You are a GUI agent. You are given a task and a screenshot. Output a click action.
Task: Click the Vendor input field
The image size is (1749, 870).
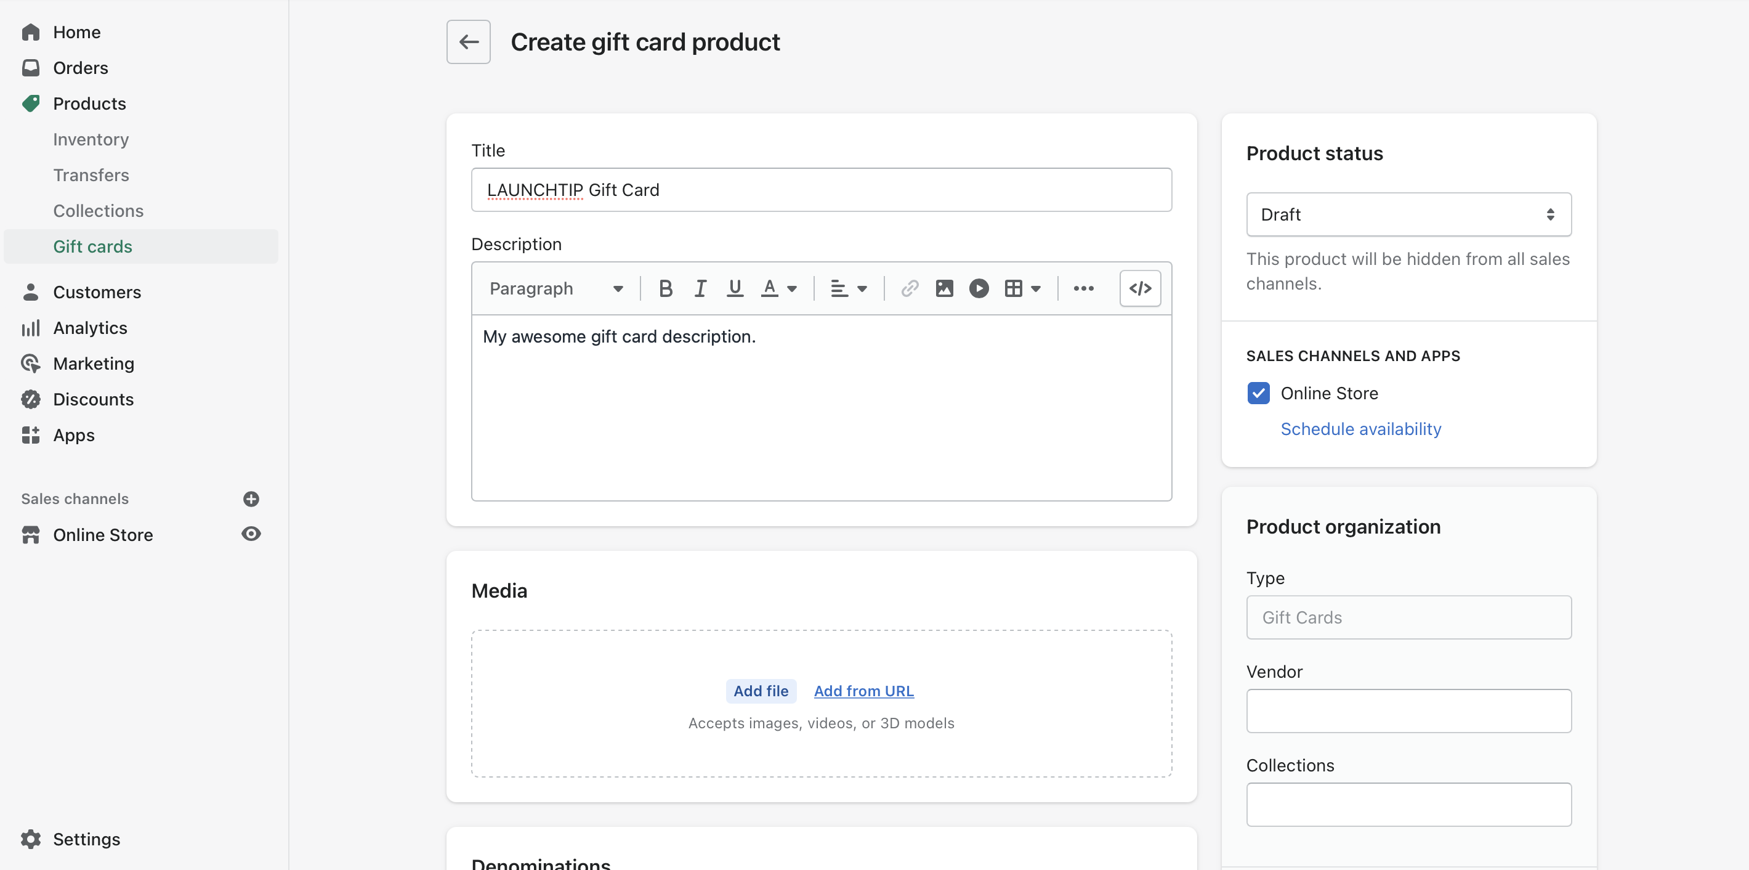[x=1409, y=711]
